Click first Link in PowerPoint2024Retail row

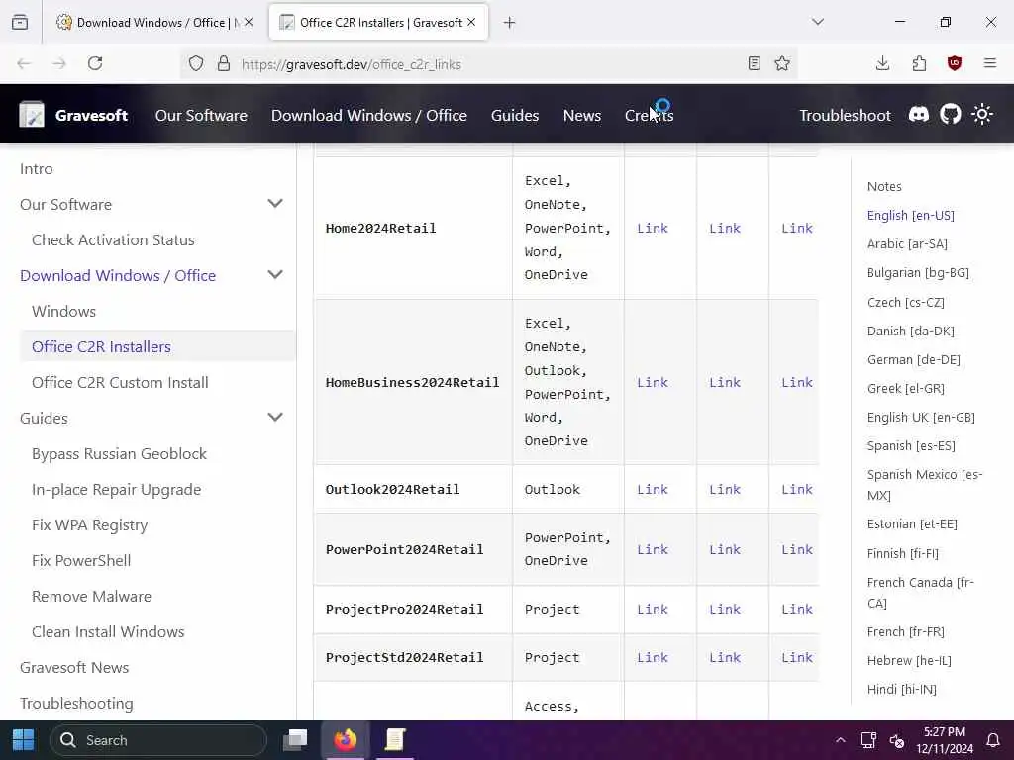point(653,549)
